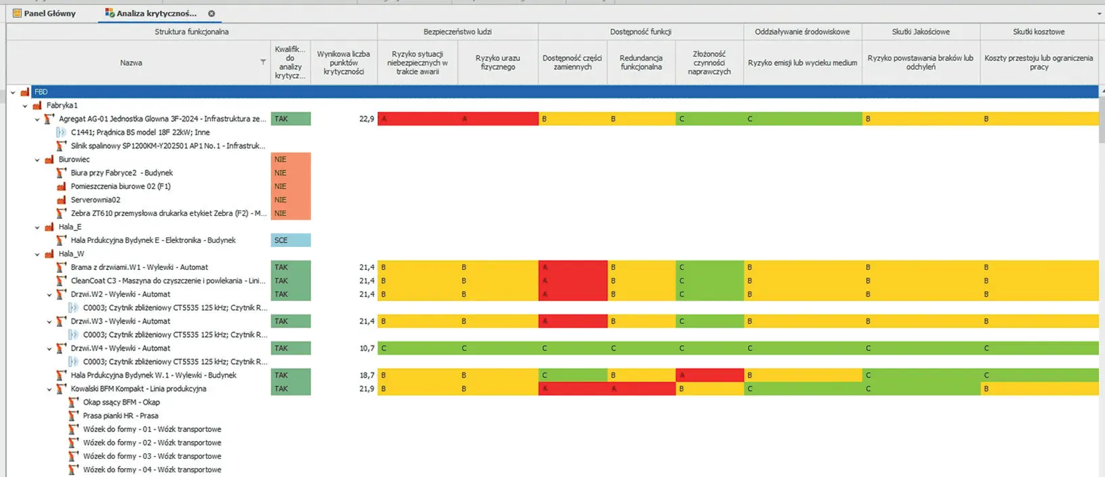This screenshot has height=477, width=1105.
Task: Click the machine icon next to Prasa pianki HR
Action: click(x=74, y=416)
